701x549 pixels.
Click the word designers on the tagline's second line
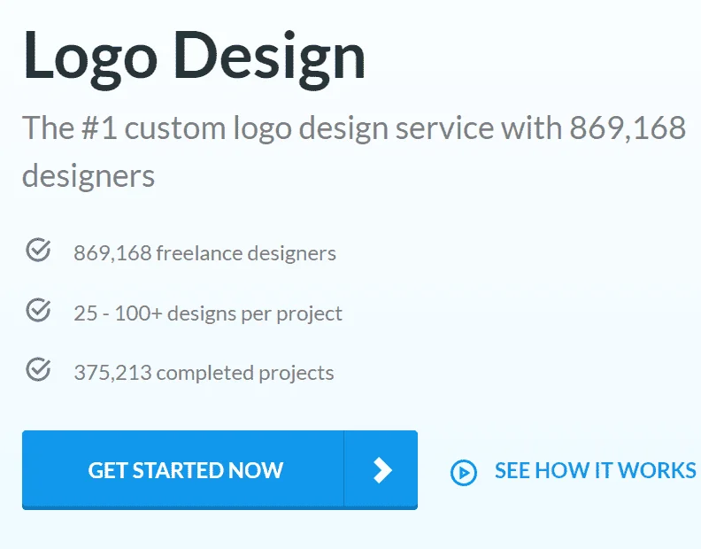coord(89,175)
